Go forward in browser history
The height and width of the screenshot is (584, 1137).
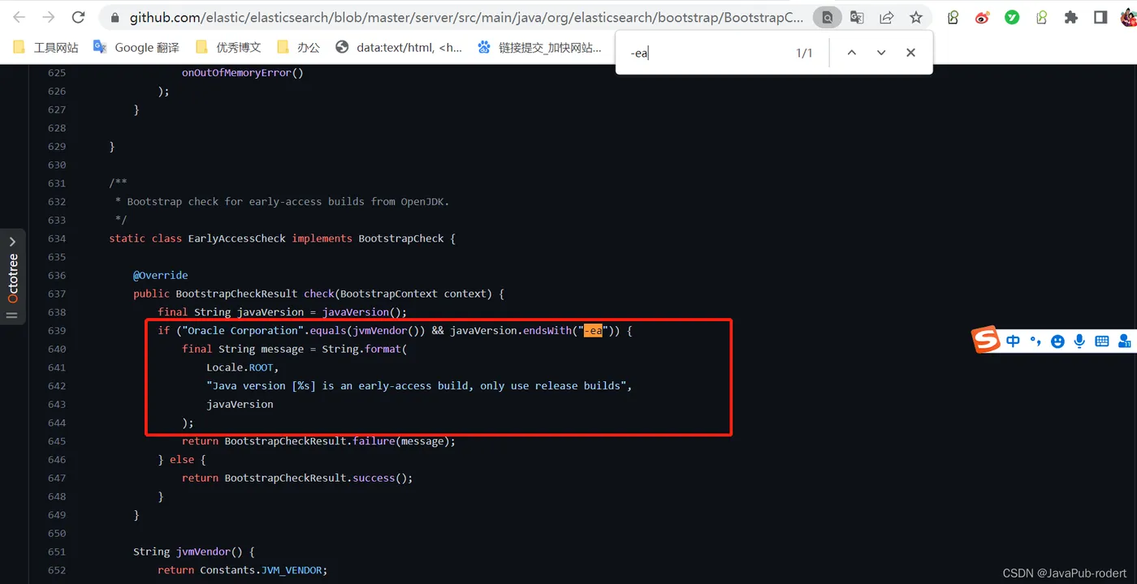pos(48,17)
